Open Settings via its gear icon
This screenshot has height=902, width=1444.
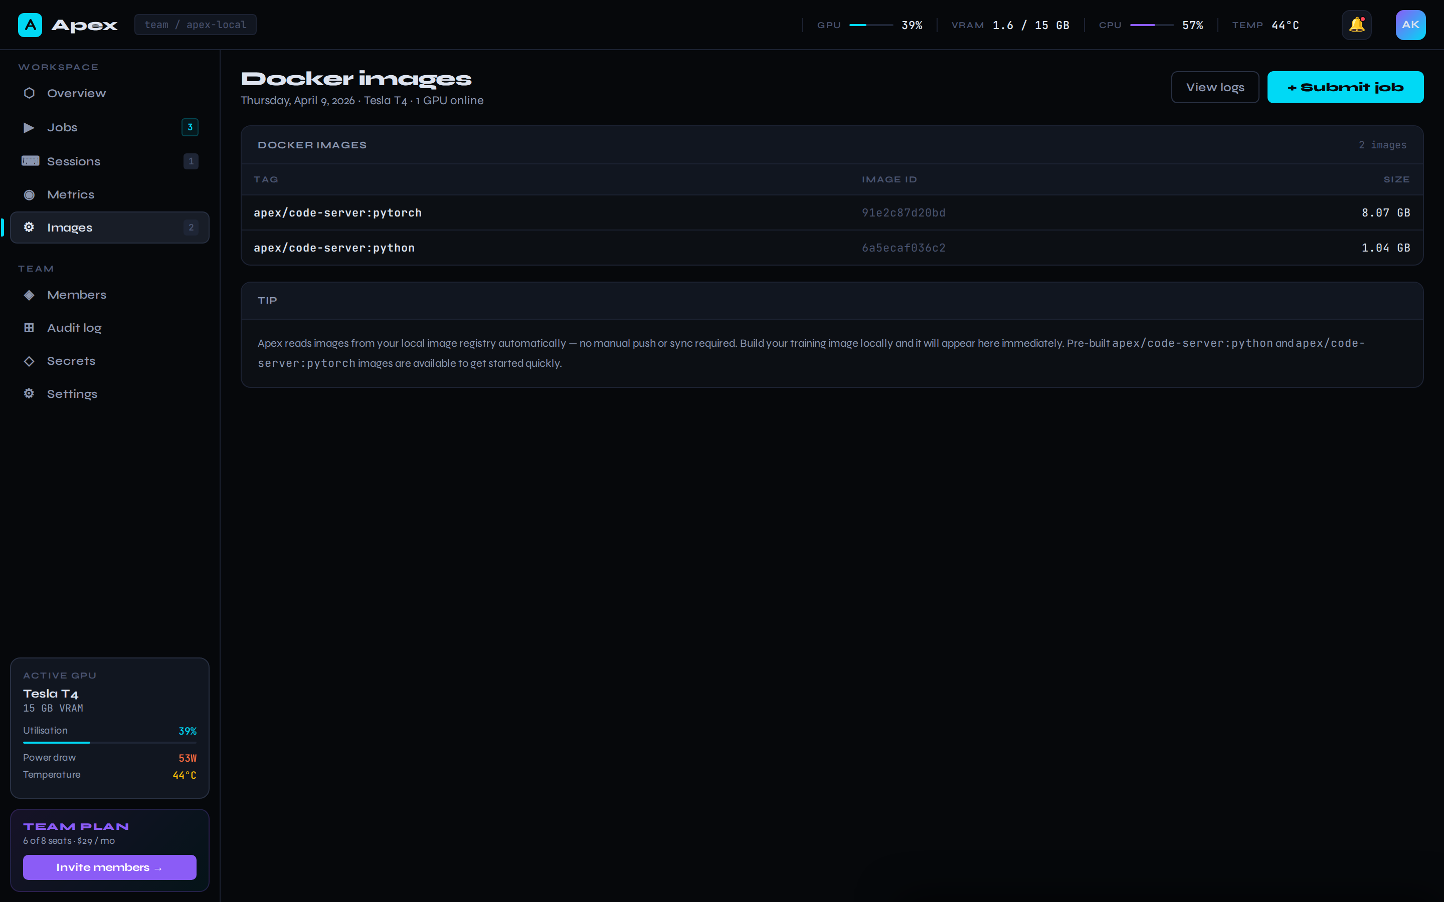29,394
